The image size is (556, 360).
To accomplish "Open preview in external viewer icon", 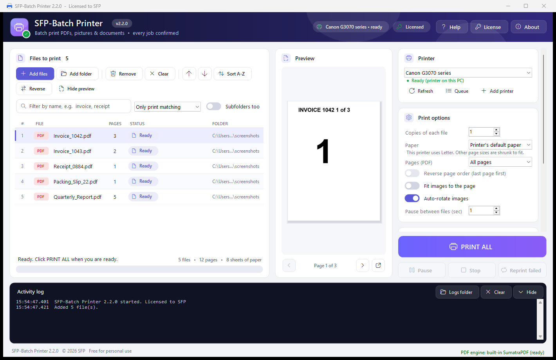I will tap(378, 265).
